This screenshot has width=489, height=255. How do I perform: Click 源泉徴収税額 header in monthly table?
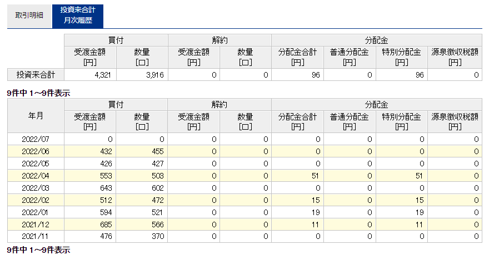455,122
